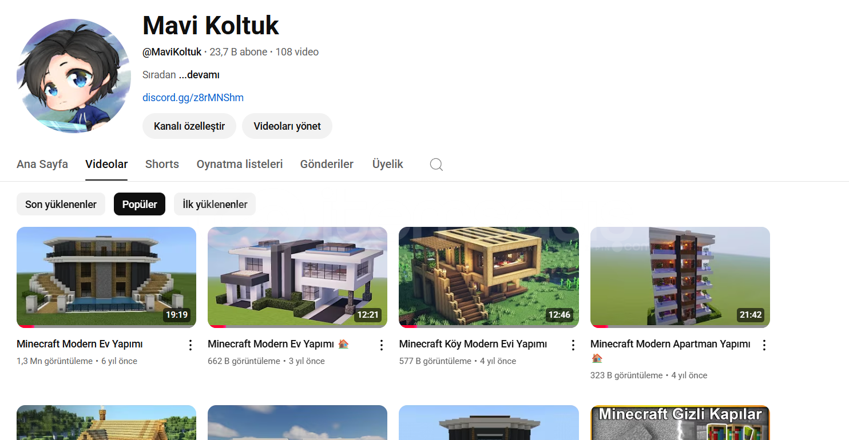The width and height of the screenshot is (849, 440).
Task: Select the Popüler sort chip
Action: (x=140, y=205)
